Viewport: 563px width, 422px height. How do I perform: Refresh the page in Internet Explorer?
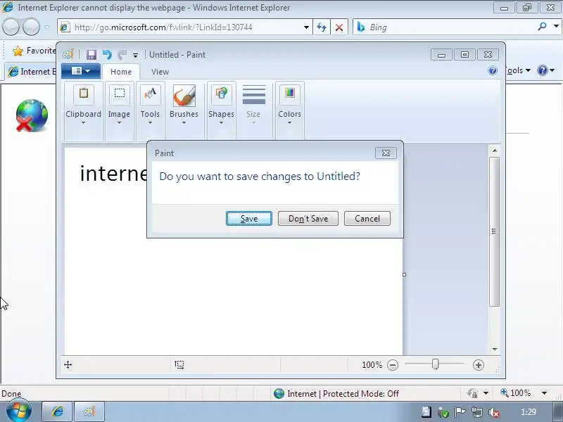[322, 27]
